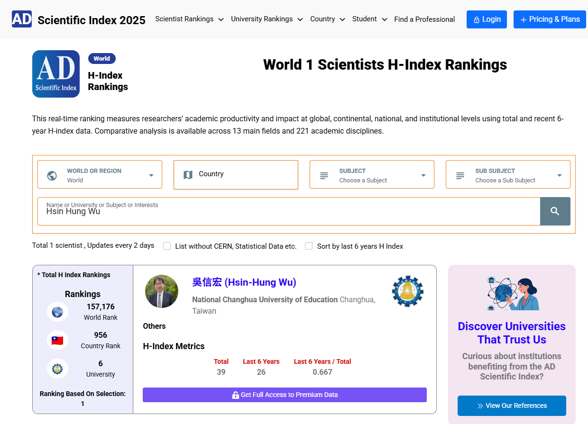Toggle List without CERN, Statistical Data checkbox

[x=167, y=246]
